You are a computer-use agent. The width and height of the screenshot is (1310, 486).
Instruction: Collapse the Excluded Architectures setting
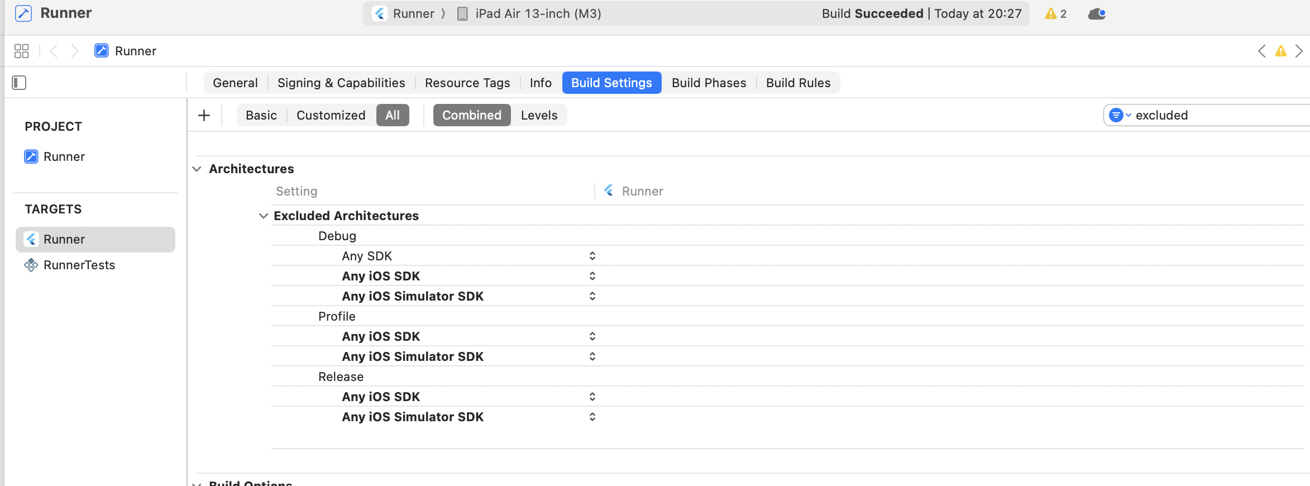point(264,216)
